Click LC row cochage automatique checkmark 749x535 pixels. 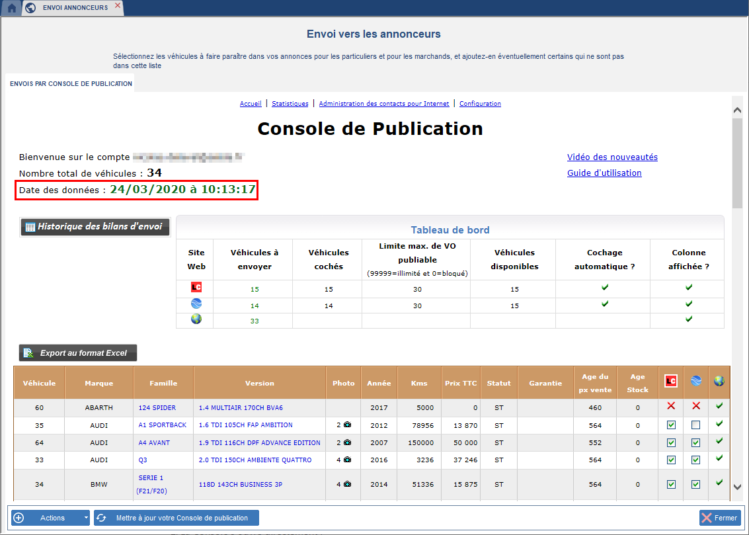605,288
